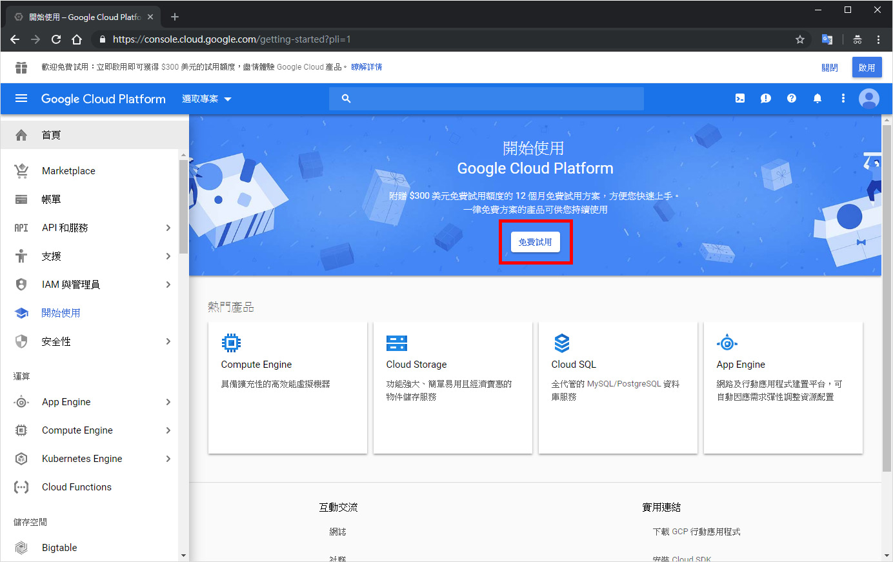Close the 開始使用 browser tab
This screenshot has width=893, height=562.
point(150,17)
